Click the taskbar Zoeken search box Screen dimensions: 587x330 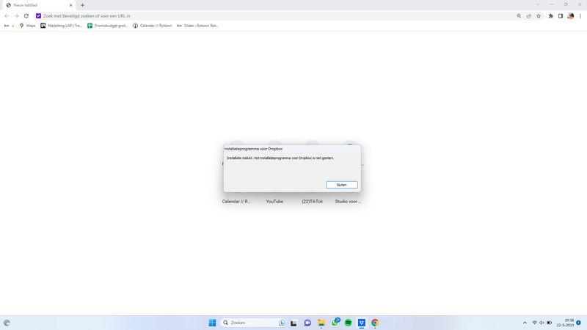point(254,323)
